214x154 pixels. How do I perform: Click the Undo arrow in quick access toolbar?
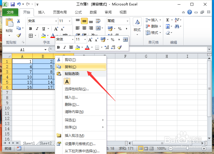[19, 4]
